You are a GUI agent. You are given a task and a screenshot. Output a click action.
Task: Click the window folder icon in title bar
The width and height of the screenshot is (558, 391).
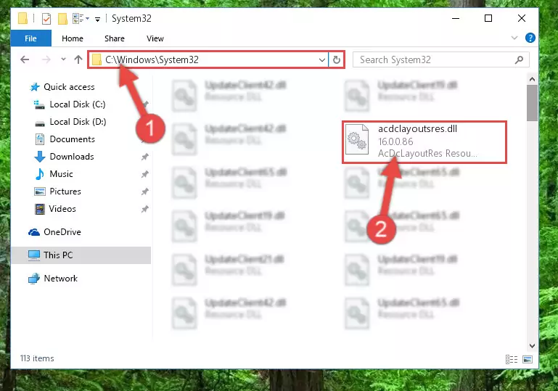pyautogui.click(x=22, y=18)
